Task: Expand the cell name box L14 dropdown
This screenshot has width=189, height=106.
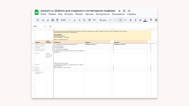Action: [x=45, y=26]
